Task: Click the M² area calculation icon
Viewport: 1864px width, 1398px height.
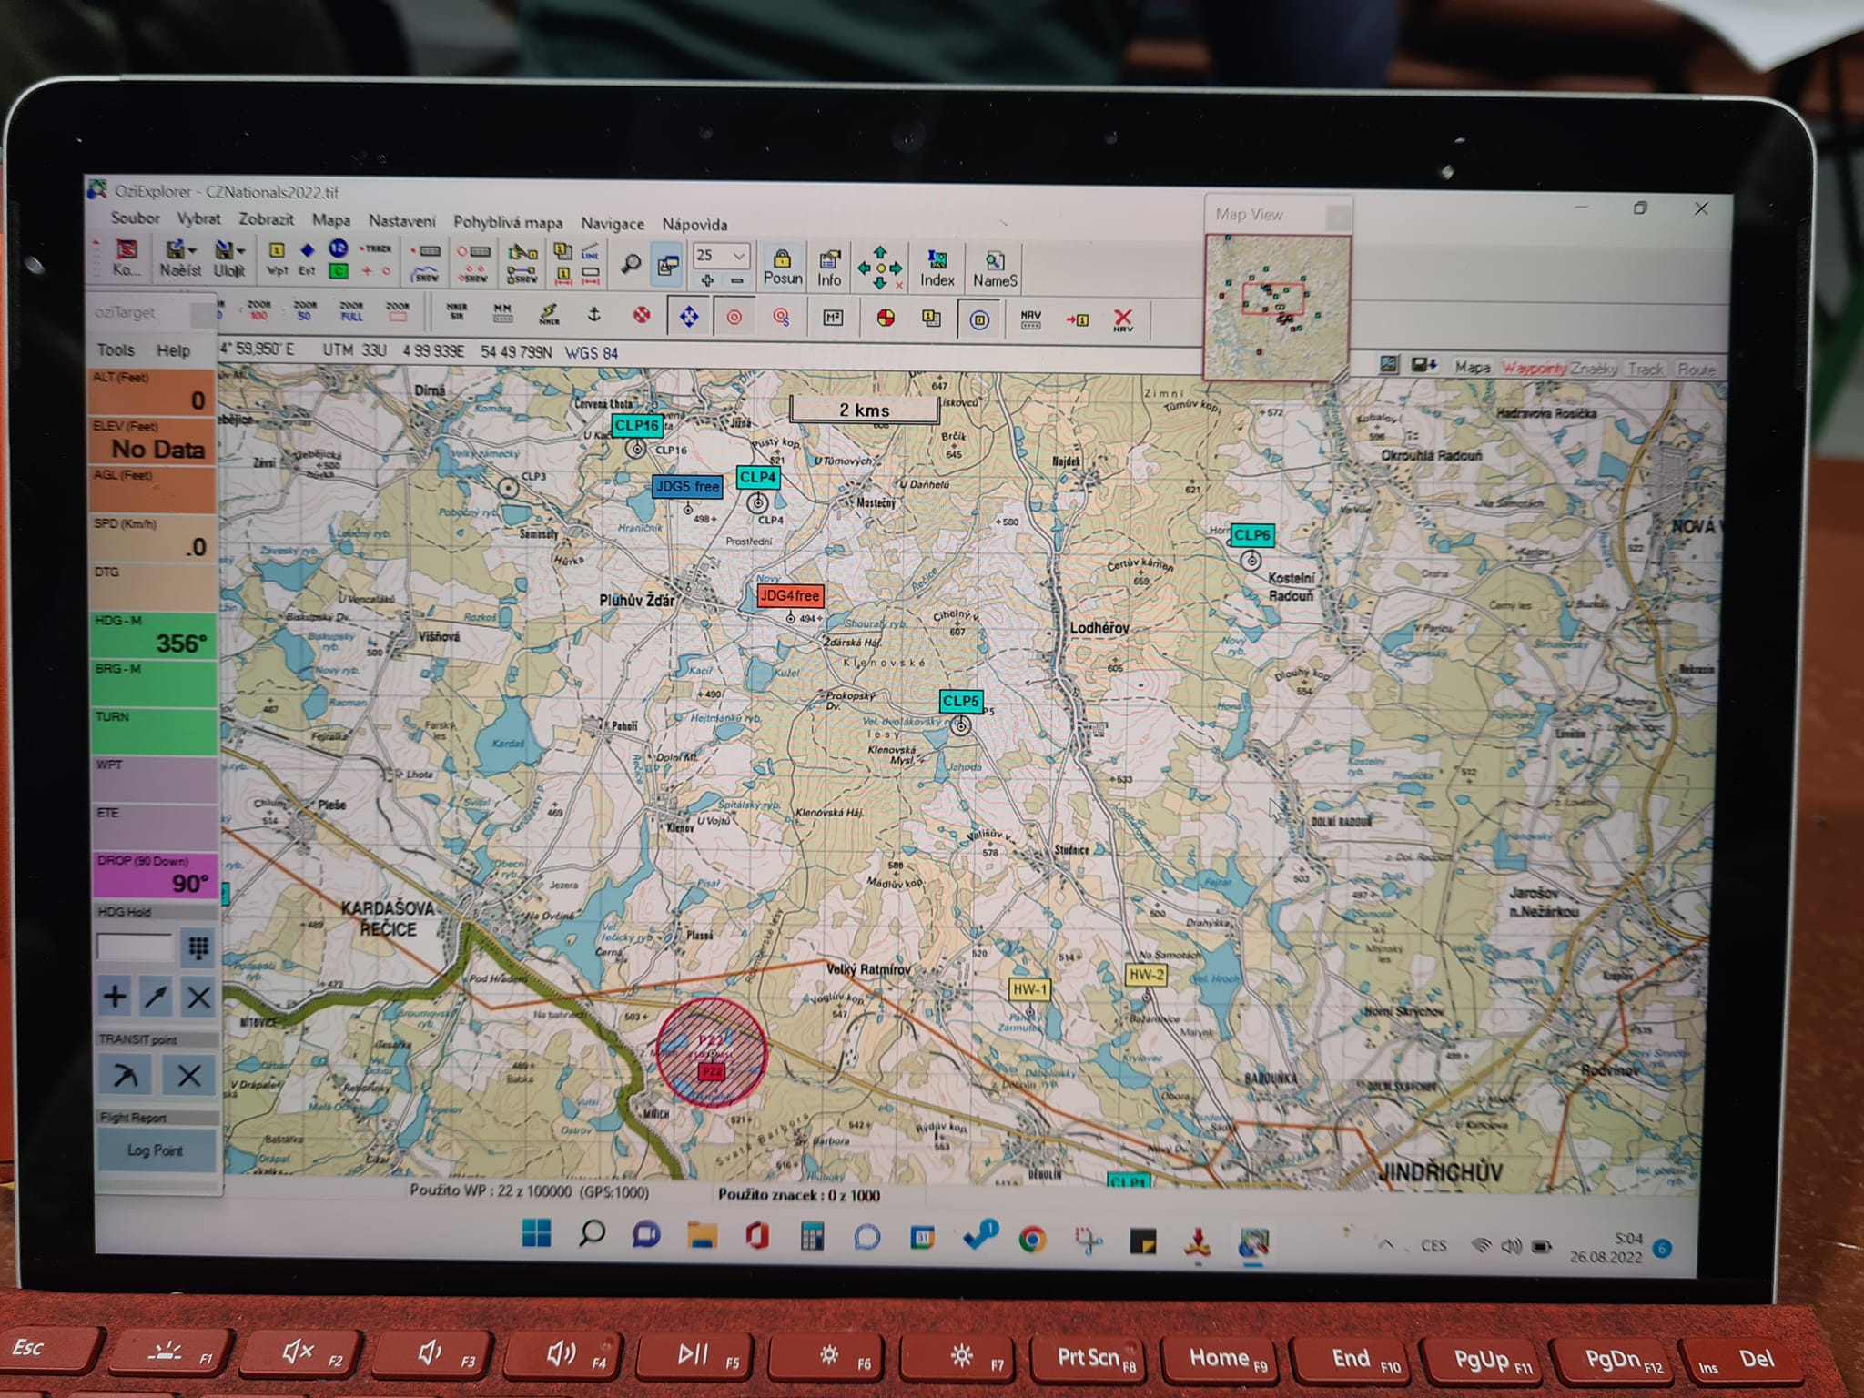Action: [832, 318]
